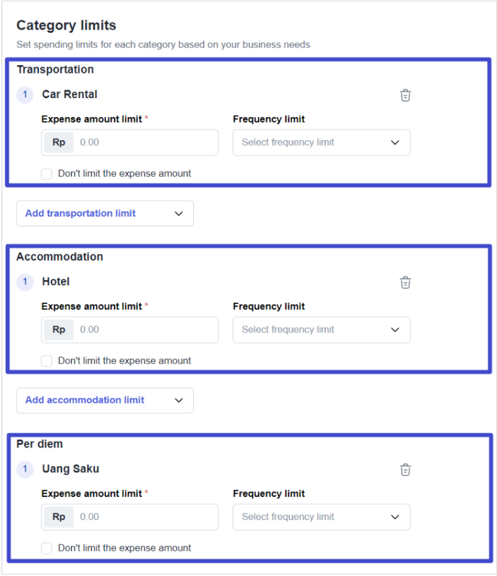Screen dimensions: 497x576
Task: Click the number badge beside Hotel
Action: coord(25,282)
